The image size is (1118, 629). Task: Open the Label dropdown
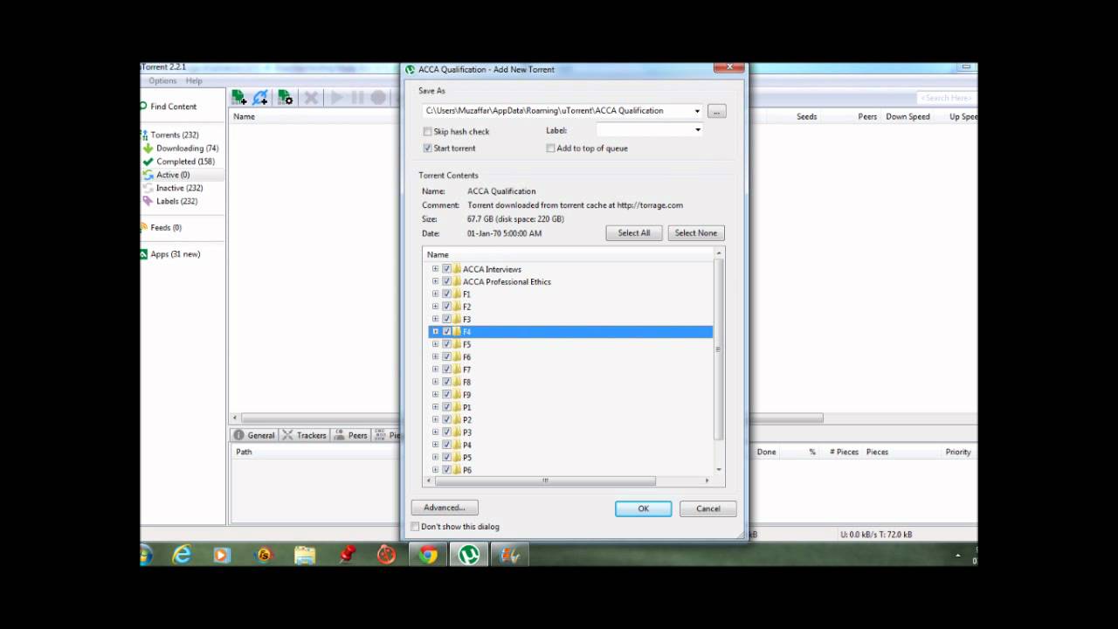[x=697, y=130]
